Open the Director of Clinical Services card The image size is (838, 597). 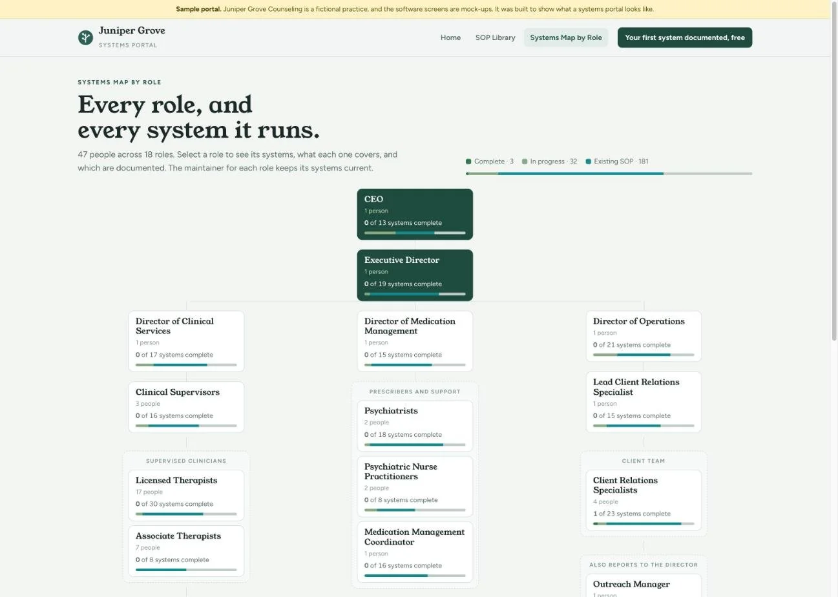tap(186, 341)
